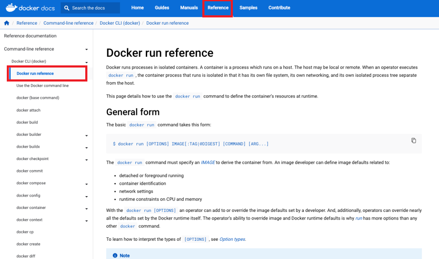Open Reference documentation sidebar heading
Screen dimensions: 439x259
point(30,36)
